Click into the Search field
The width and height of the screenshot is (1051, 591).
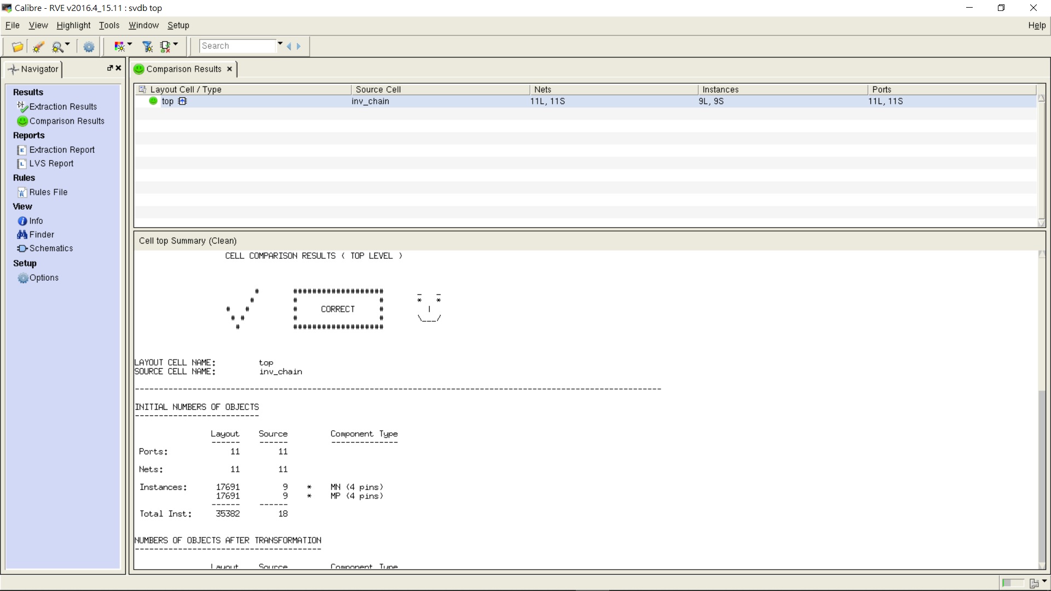pos(237,46)
